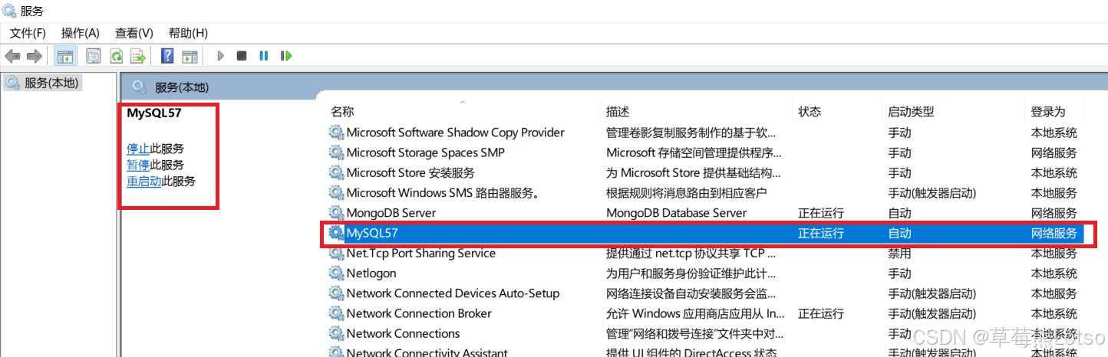Click the 重启动 link for the service
1108x357 pixels.
click(x=144, y=182)
